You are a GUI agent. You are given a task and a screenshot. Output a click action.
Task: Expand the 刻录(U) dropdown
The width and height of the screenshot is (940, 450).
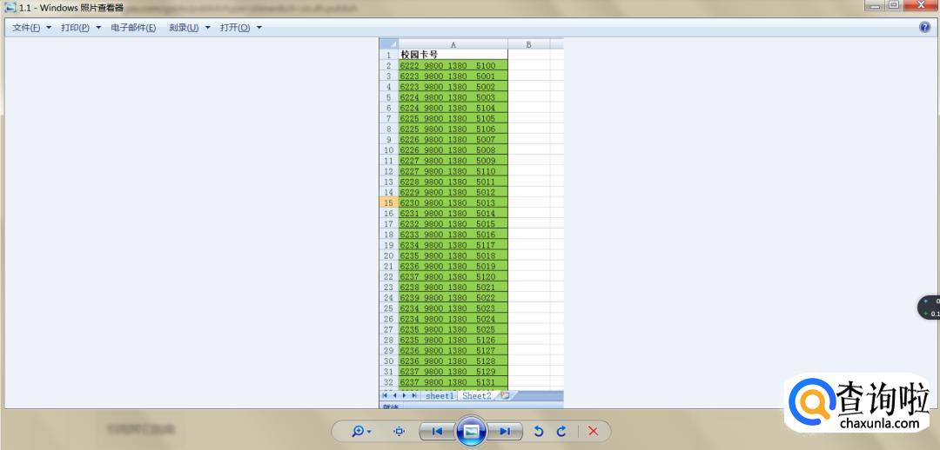click(x=189, y=28)
